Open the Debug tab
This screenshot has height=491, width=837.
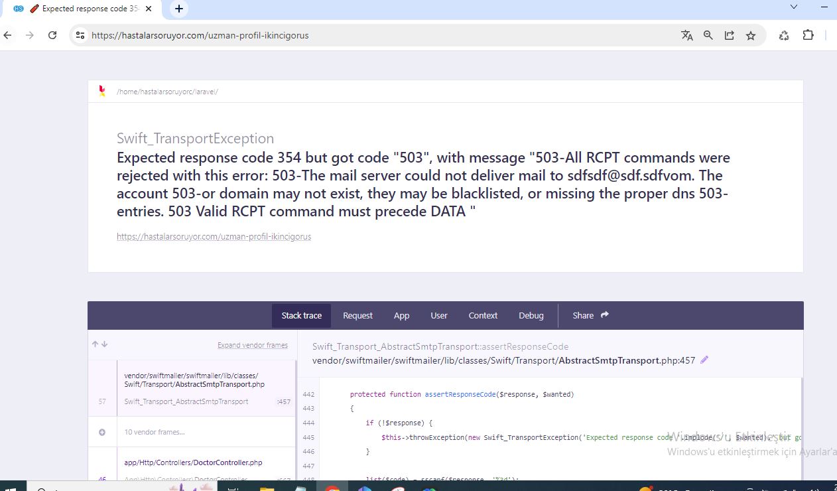pos(531,315)
